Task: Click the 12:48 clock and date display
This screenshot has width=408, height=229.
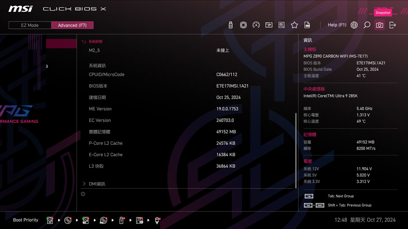Action: coord(365,220)
